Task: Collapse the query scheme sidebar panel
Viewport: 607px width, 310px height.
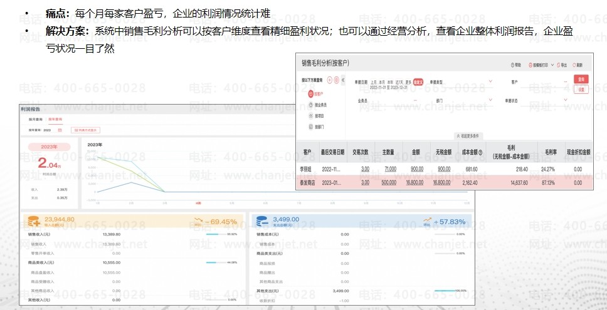Action: (343, 80)
